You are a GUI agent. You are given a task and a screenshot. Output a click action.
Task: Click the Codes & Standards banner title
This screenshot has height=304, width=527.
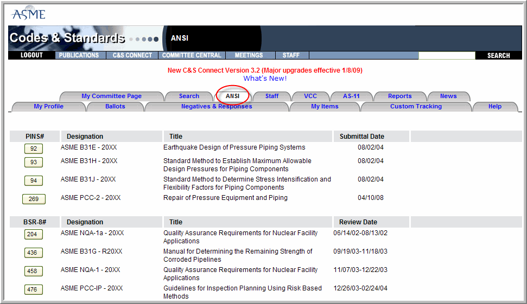click(x=67, y=38)
